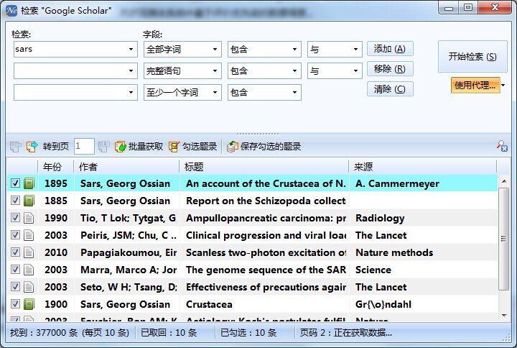Viewport: 517px width, 348px height.
Task: Click the 开始检索 (S) button
Action: (x=472, y=57)
